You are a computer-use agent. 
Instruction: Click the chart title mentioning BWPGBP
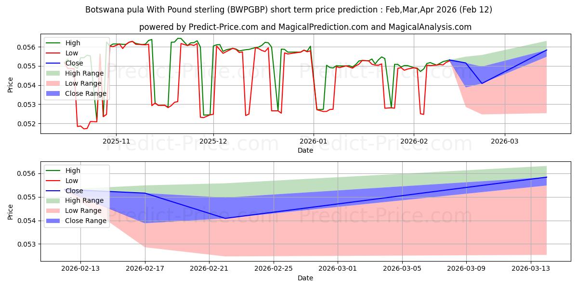tap(289, 10)
